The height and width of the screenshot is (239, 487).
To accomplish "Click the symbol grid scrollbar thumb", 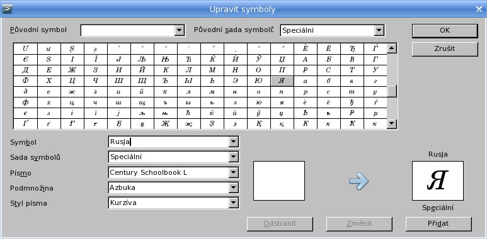I will pyautogui.click(x=392, y=91).
